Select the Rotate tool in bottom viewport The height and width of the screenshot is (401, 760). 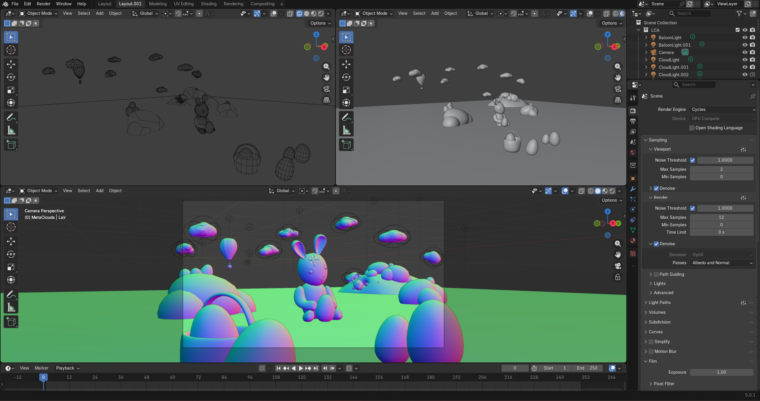point(11,254)
